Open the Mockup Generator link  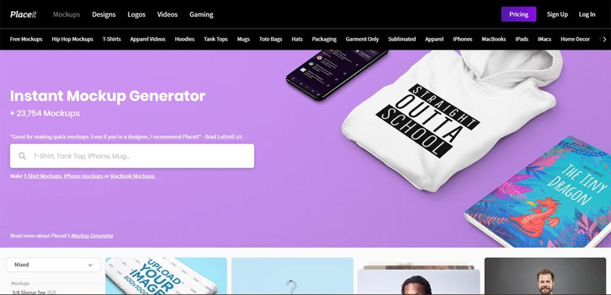pyautogui.click(x=92, y=236)
